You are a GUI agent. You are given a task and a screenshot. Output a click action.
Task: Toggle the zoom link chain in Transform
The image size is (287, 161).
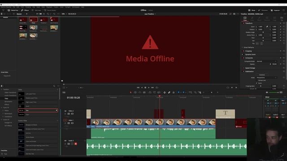(x=267, y=27)
